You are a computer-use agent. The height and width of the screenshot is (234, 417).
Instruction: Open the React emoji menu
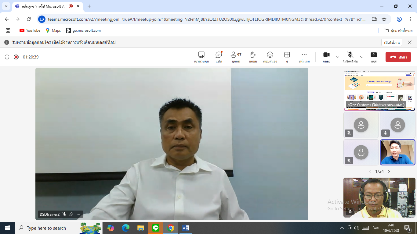click(270, 57)
